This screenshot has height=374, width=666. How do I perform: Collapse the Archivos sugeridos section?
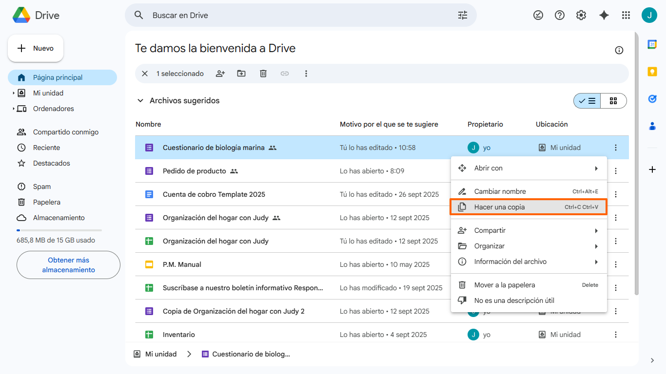pyautogui.click(x=140, y=101)
